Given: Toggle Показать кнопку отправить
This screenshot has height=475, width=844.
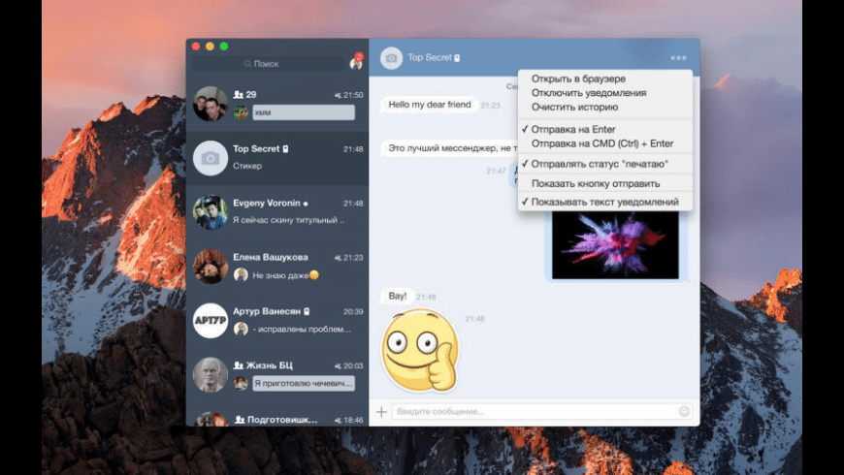Looking at the screenshot, I should pyautogui.click(x=596, y=183).
